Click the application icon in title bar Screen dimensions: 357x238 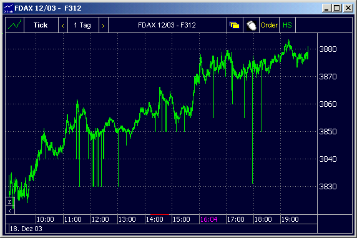[x=8, y=8]
